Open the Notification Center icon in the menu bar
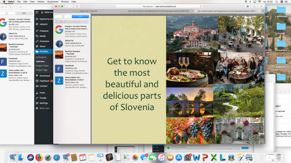 (286, 2)
